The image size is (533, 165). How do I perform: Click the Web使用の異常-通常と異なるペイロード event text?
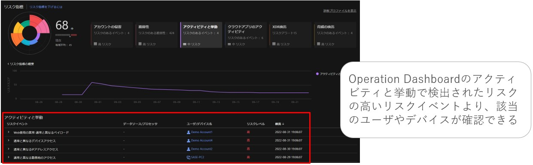pos(41,132)
